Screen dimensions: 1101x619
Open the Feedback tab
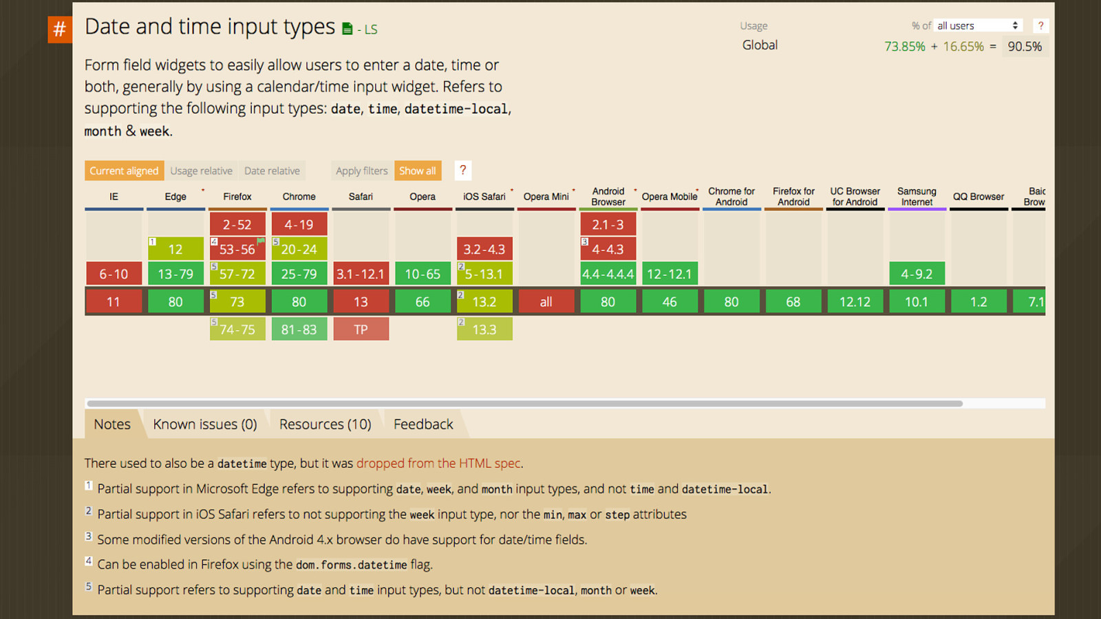pos(423,424)
